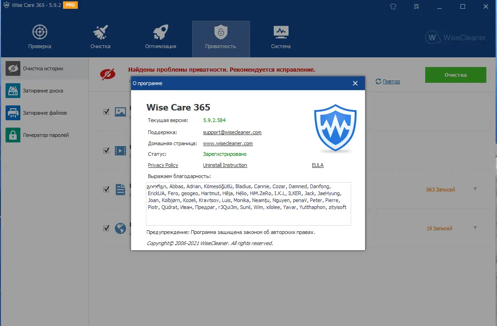497x326 pixels.
Task: Click the Wise Care 365 heading in dialog
Action: (x=178, y=107)
